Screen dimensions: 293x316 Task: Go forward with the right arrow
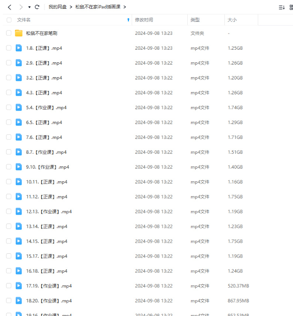pyautogui.click(x=21, y=7)
